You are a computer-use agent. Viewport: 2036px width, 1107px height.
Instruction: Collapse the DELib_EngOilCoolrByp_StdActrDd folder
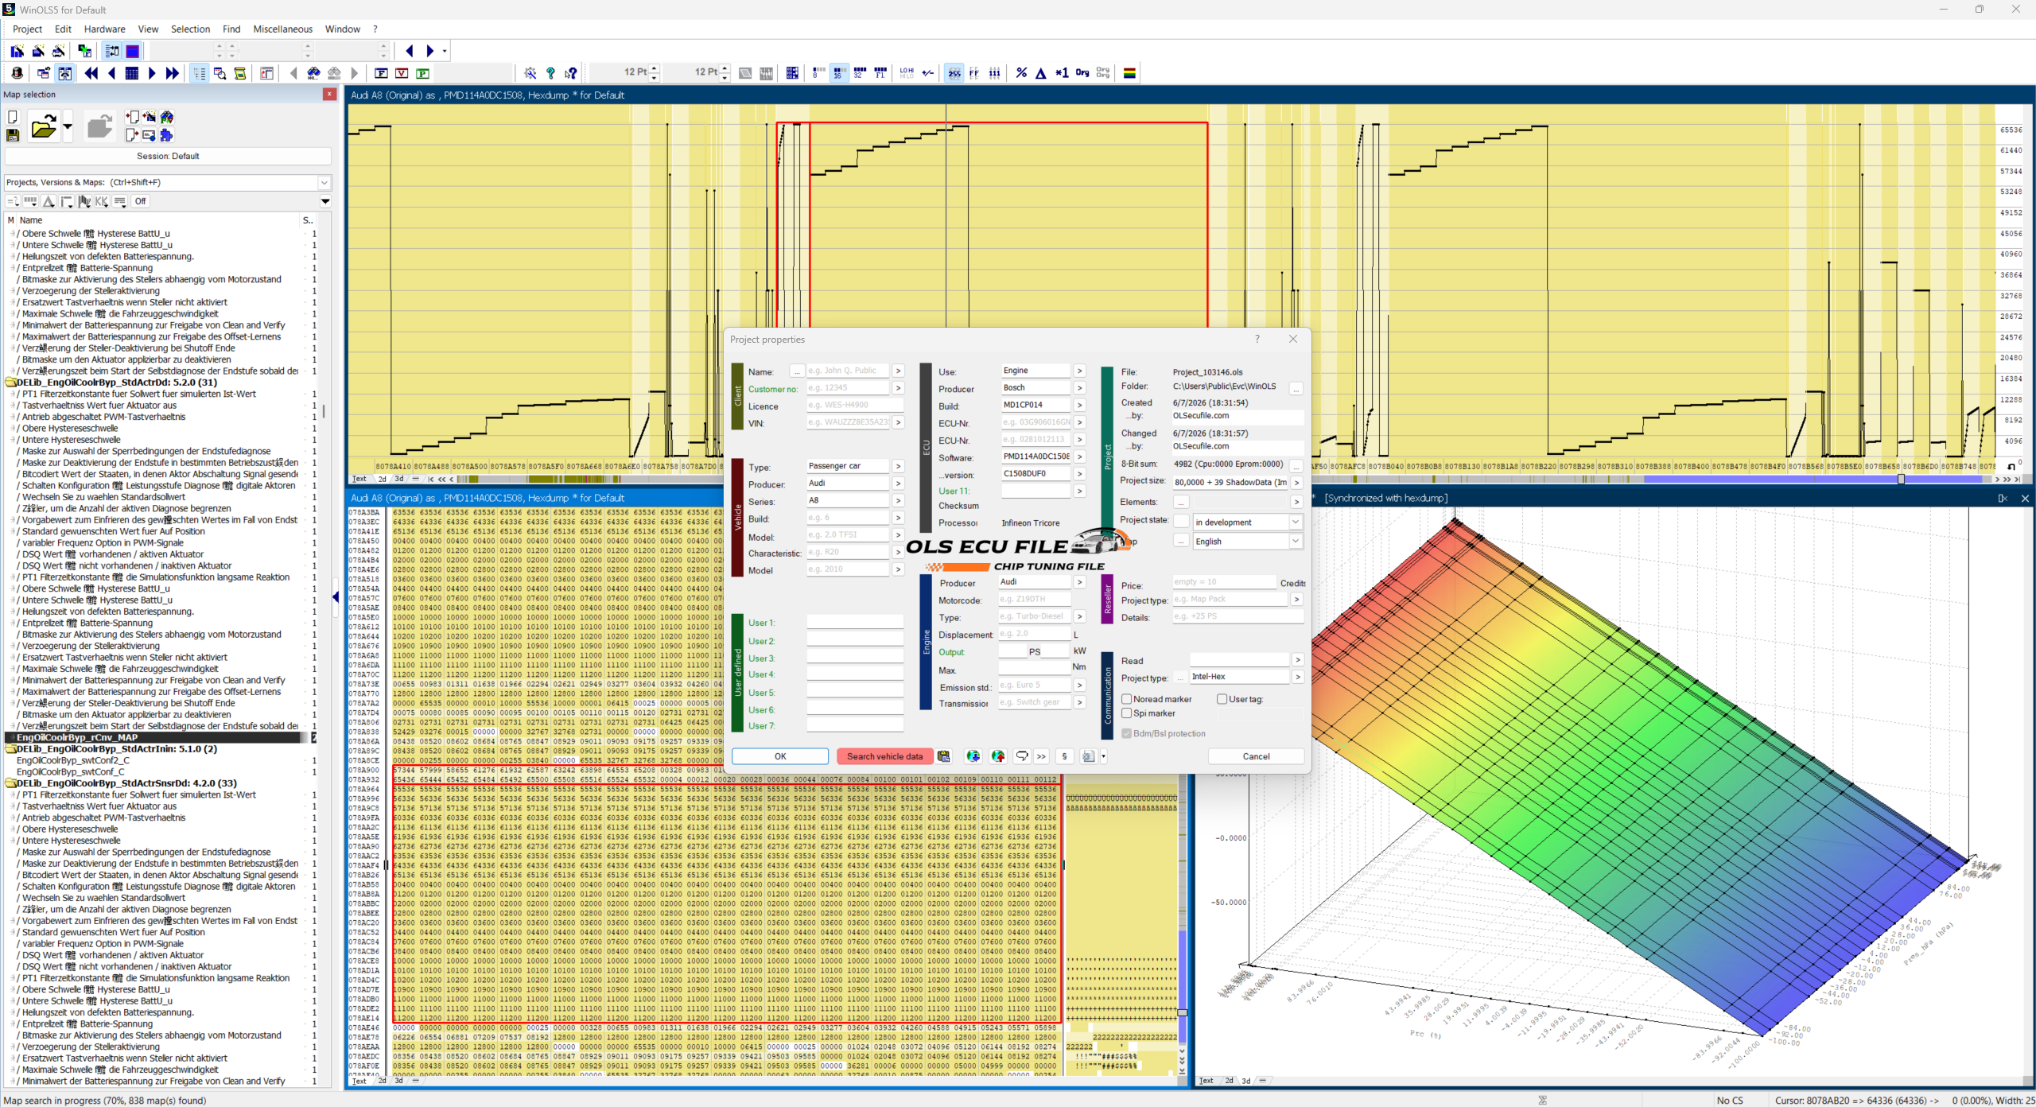click(11, 383)
